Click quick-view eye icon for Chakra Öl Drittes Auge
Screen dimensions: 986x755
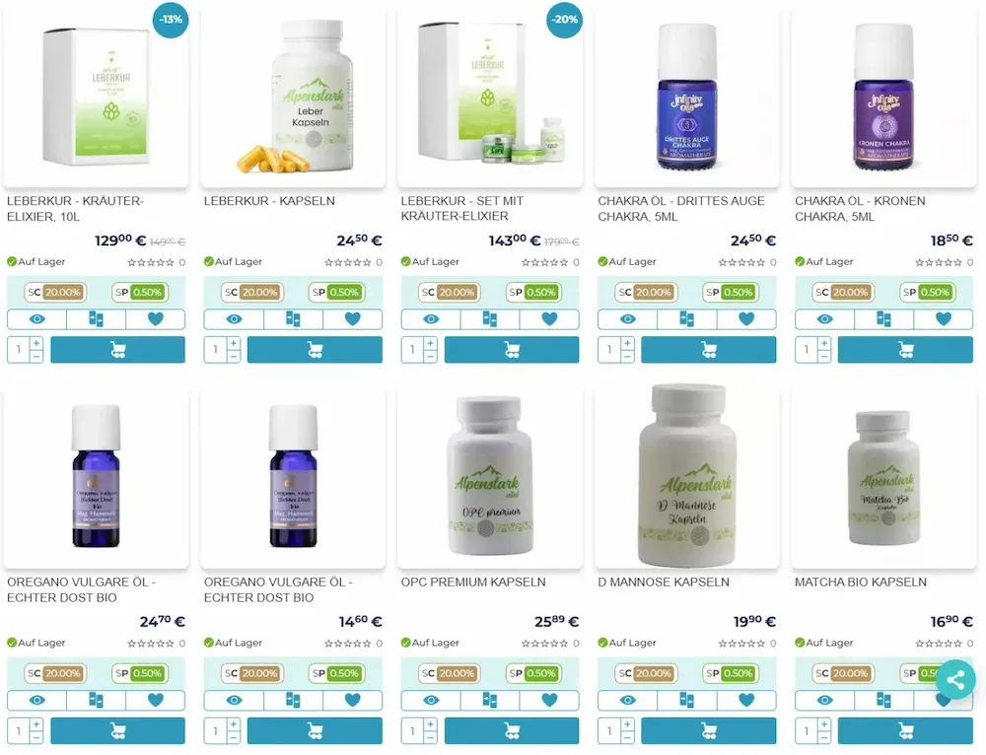pos(627,319)
